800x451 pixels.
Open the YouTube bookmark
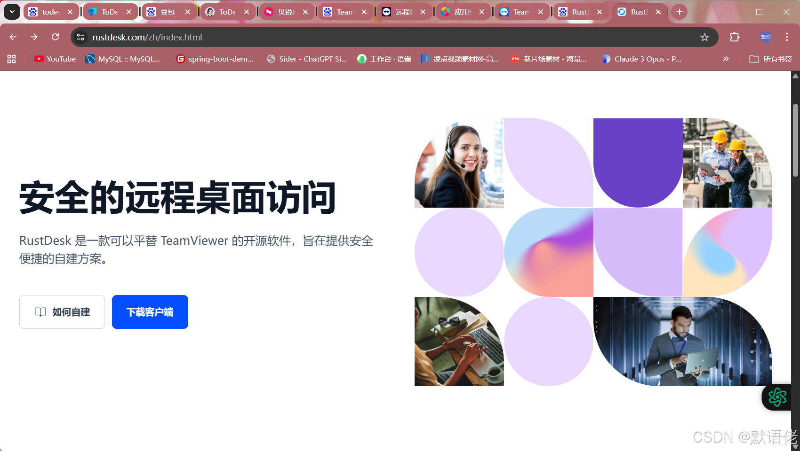click(x=55, y=59)
